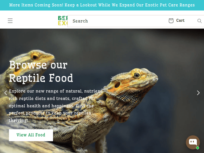The image size is (204, 153).
Task: Focus the Search input field
Action: tap(117, 21)
